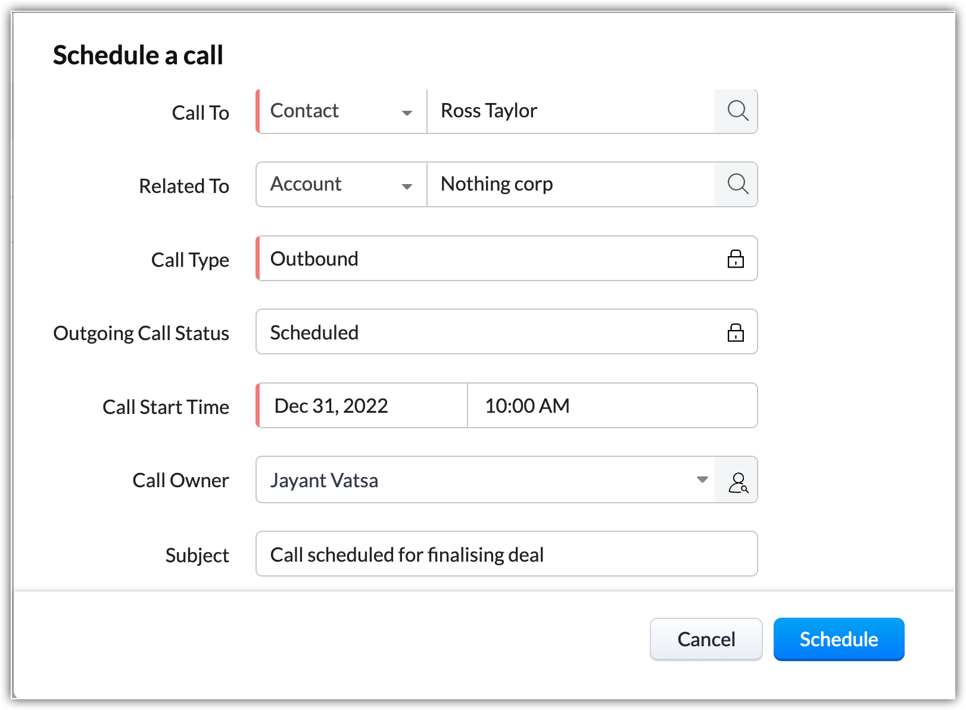Click the Nothing corp account field
The image size is (966, 710).
570,185
